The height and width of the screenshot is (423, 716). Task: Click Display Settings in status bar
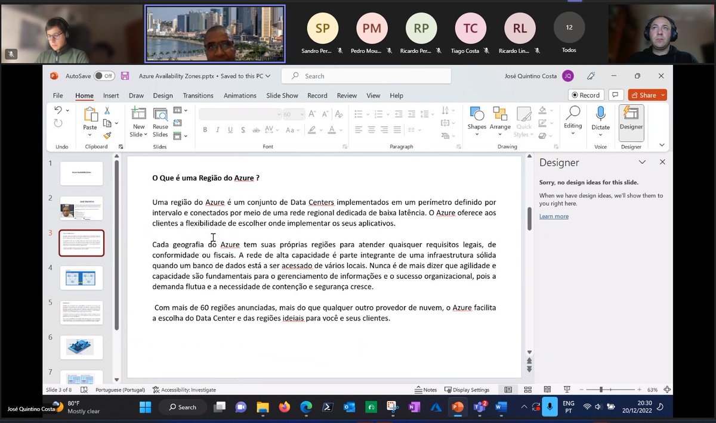point(467,390)
